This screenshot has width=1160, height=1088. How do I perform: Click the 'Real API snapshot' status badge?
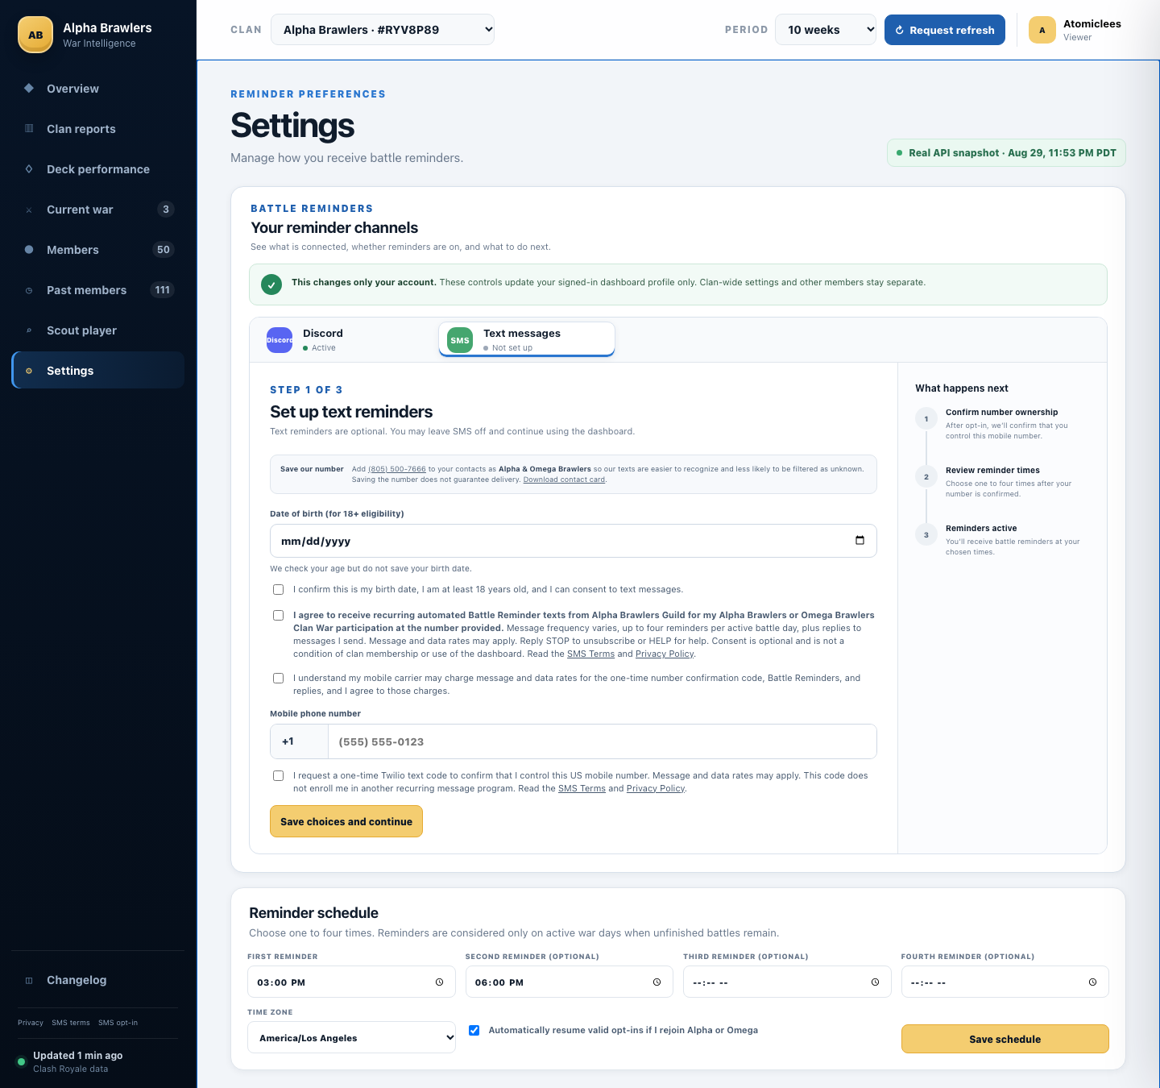(1006, 153)
